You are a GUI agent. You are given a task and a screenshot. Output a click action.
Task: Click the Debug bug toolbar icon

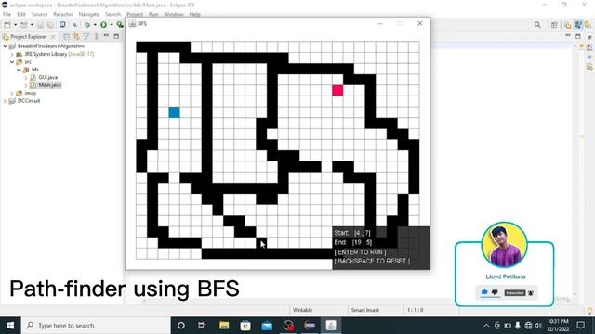tap(87, 25)
